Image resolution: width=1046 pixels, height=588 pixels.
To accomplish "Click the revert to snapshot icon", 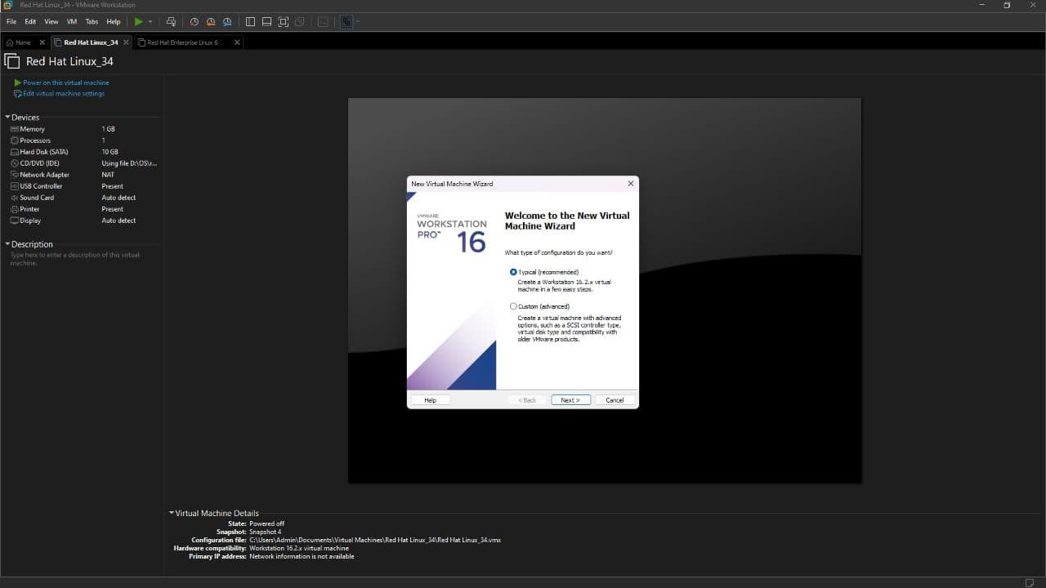I will pos(211,21).
